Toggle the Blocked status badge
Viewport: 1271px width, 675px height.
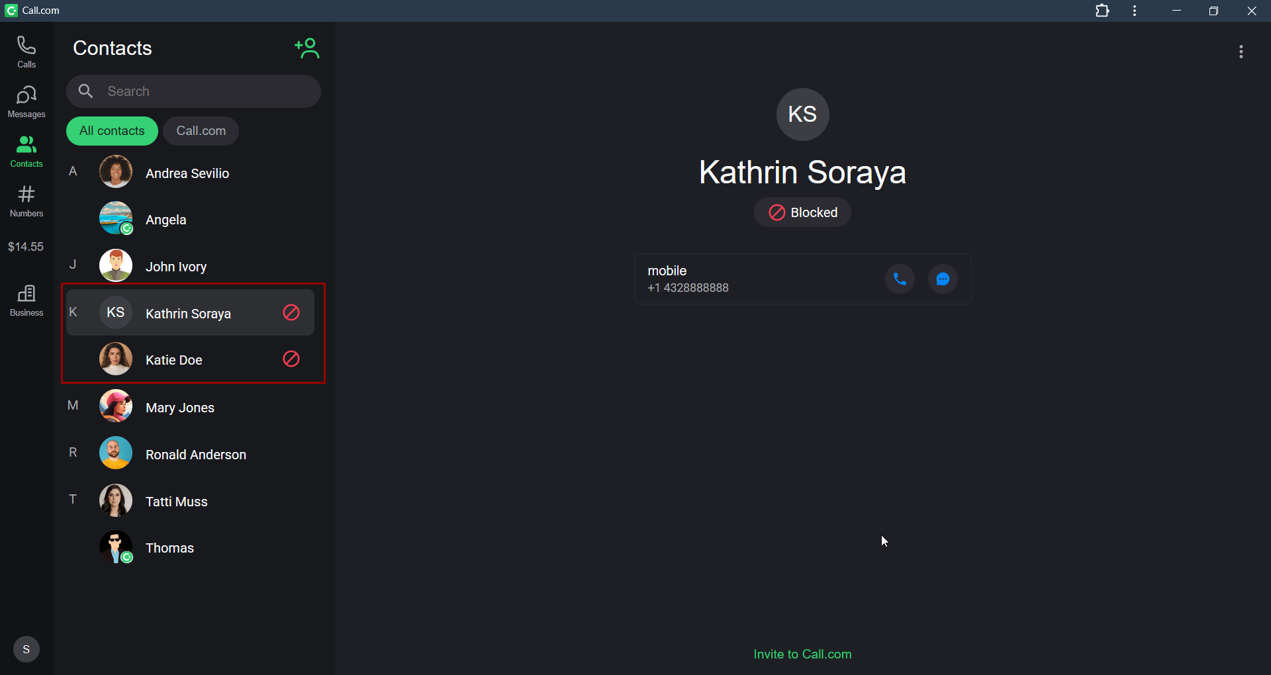802,212
